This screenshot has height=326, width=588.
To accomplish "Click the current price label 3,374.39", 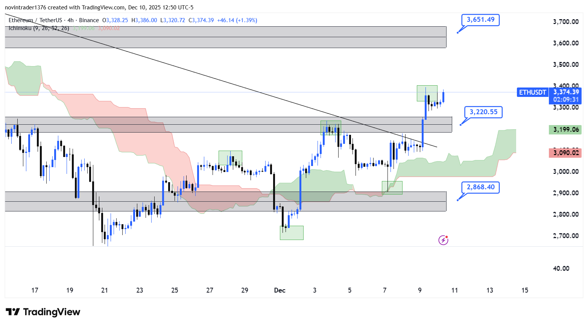I will point(566,92).
